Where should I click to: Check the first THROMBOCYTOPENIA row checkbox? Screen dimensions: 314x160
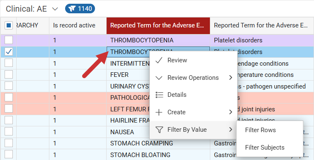click(9, 40)
